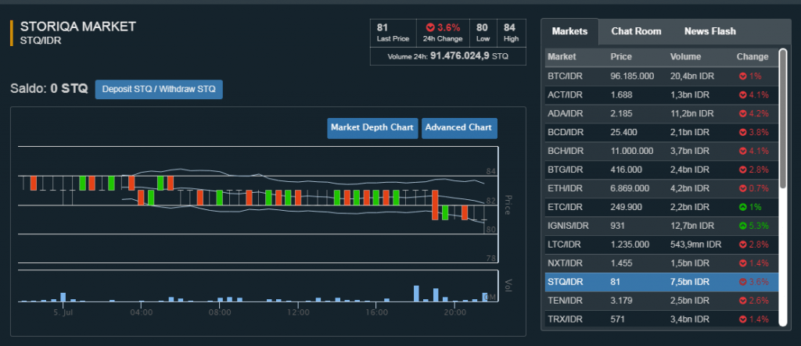801x346 pixels.
Task: Switch to the Chat Room tab
Action: (636, 31)
